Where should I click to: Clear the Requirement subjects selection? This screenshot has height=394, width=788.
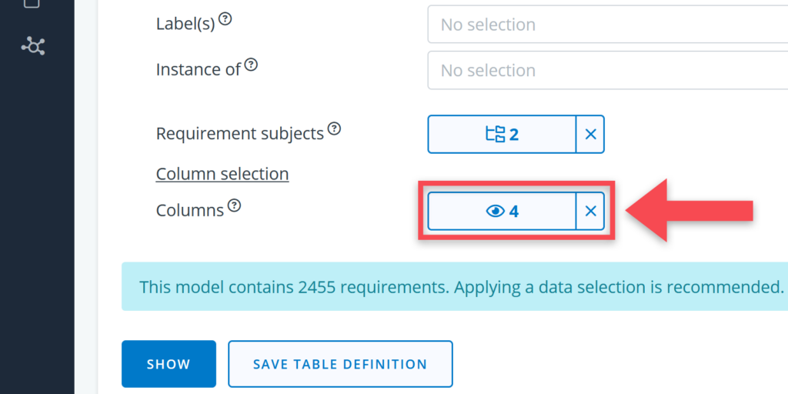(x=590, y=135)
